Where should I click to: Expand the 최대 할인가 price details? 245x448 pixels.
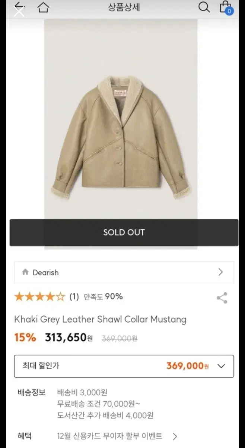[222, 366]
